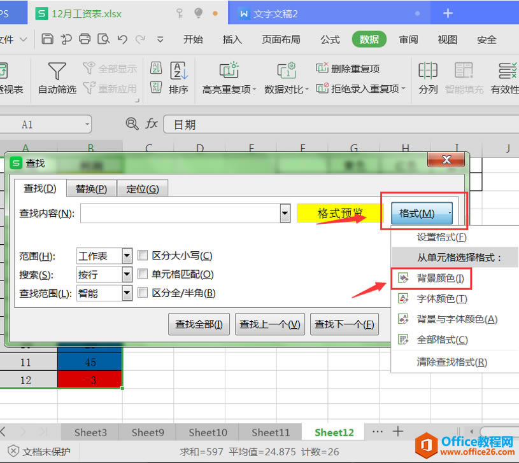Viewport: 519px width, 463px height.
Task: Open the 安全 ribbon tab
Action: click(487, 39)
